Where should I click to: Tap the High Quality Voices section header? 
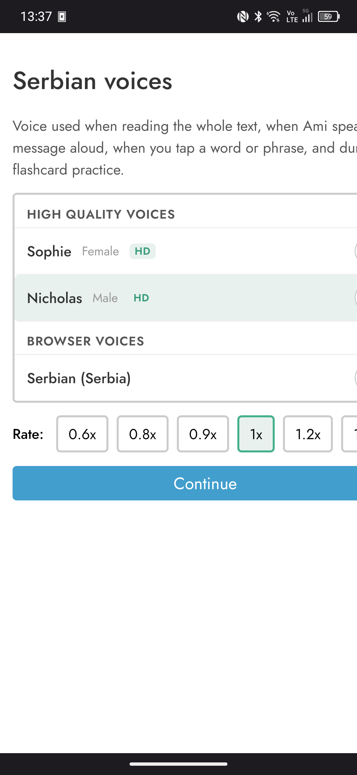101,214
